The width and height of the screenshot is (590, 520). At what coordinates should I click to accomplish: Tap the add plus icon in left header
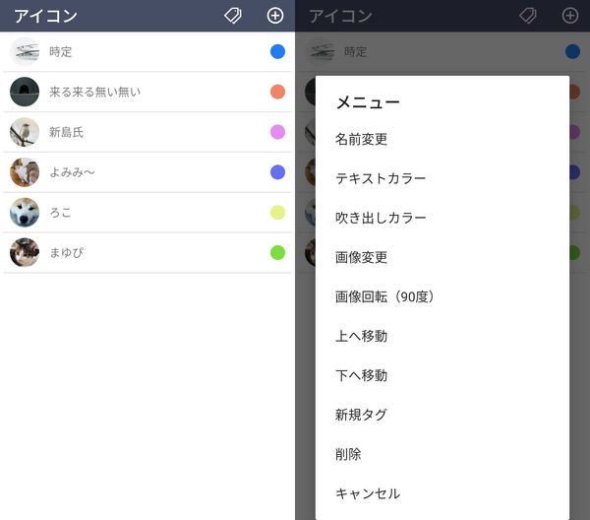click(x=275, y=16)
